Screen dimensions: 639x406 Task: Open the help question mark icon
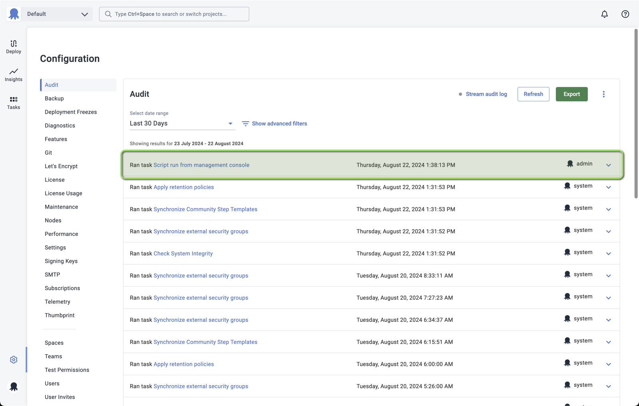(x=625, y=14)
